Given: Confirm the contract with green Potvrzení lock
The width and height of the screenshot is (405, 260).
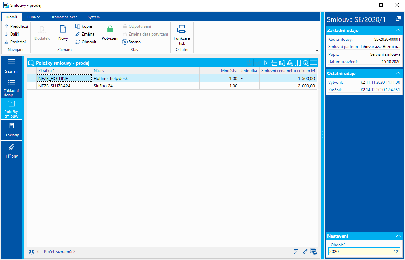Looking at the screenshot, I should click(110, 32).
